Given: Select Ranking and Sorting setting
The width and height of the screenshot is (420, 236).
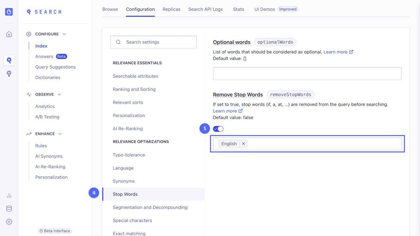Looking at the screenshot, I should (x=134, y=89).
